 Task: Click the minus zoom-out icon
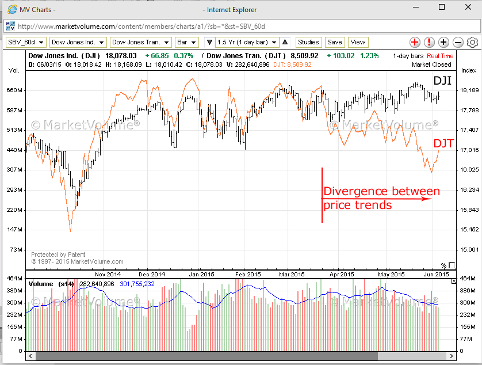pyautogui.click(x=458, y=43)
